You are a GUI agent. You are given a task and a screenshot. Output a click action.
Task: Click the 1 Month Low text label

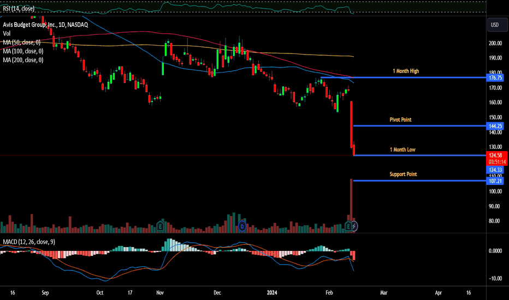click(403, 149)
